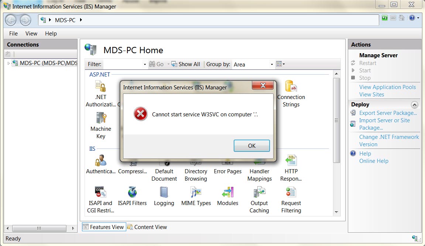
Task: Open the Machine Key feature
Action: (101, 125)
